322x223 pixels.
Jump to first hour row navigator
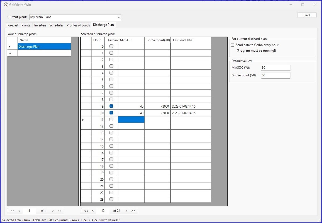pos(86,211)
